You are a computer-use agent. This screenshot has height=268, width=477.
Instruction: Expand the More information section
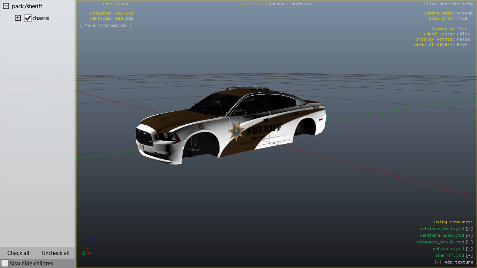pyautogui.click(x=105, y=25)
